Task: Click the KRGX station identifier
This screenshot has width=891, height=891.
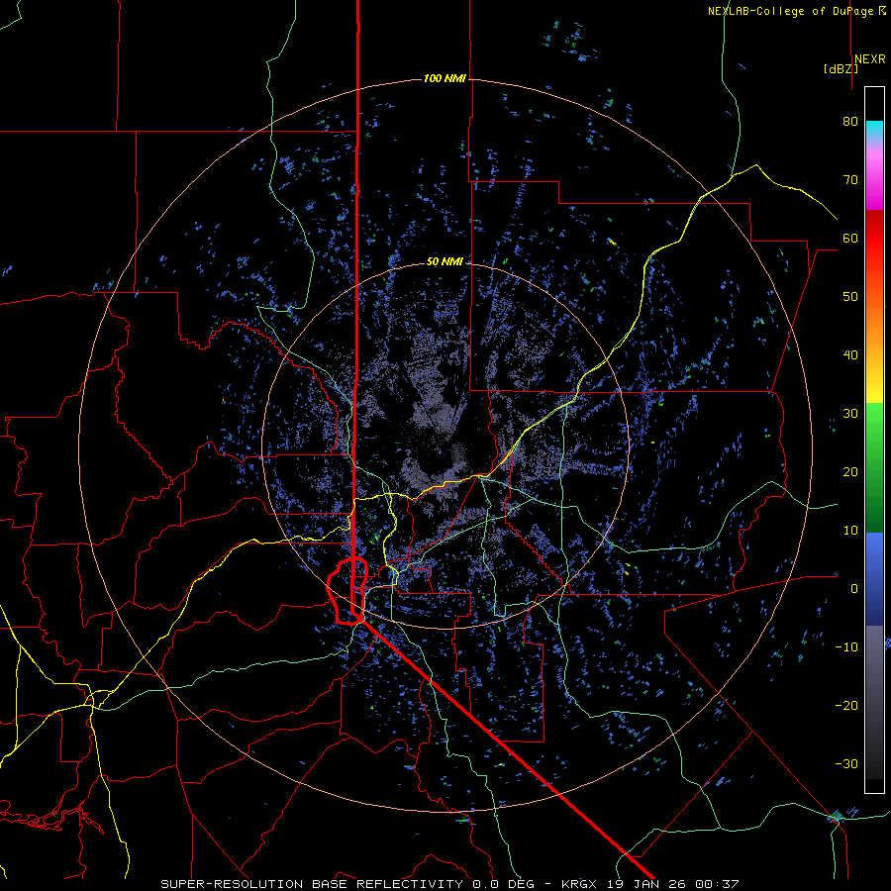Action: pos(580,884)
